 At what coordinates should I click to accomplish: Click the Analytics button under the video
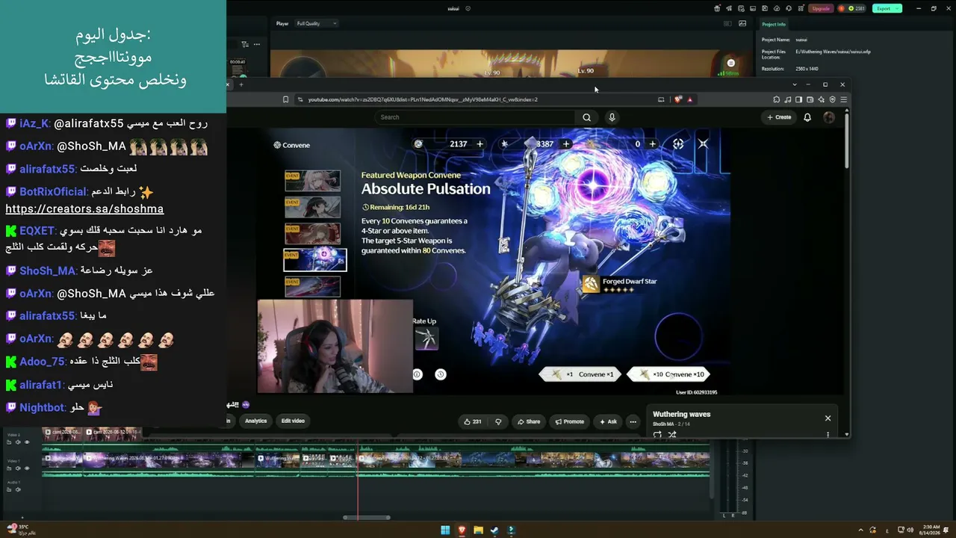point(255,421)
